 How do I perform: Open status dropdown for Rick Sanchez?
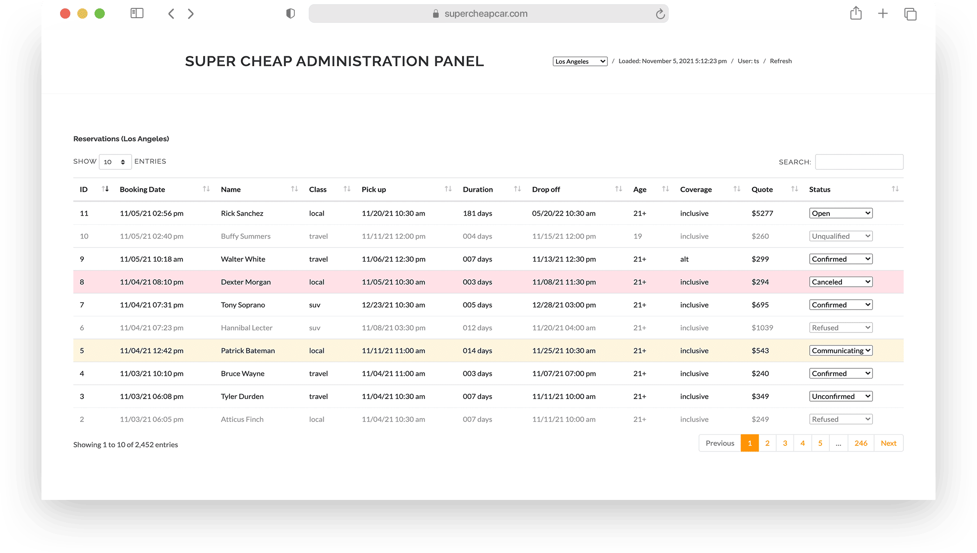pos(841,213)
